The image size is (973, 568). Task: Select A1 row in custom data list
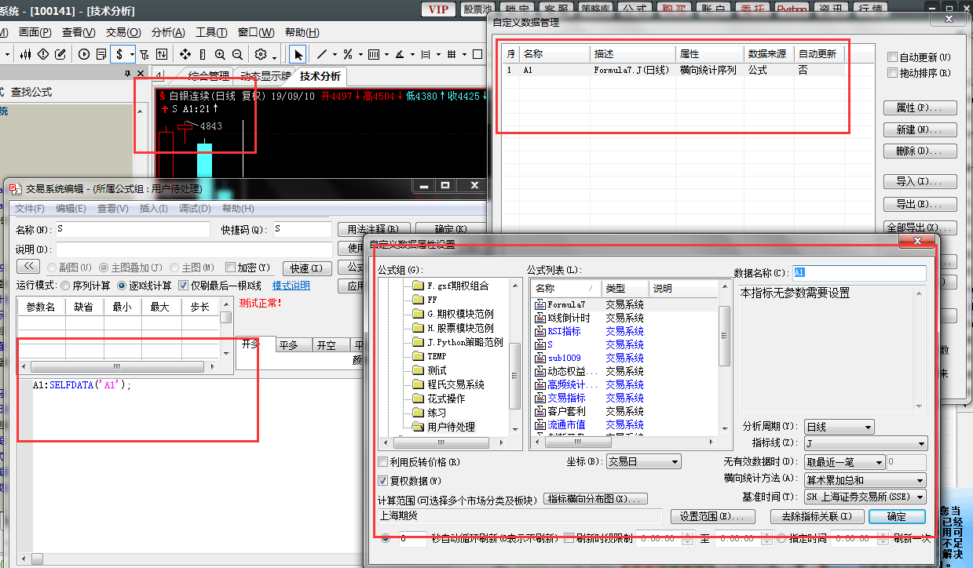[673, 70]
